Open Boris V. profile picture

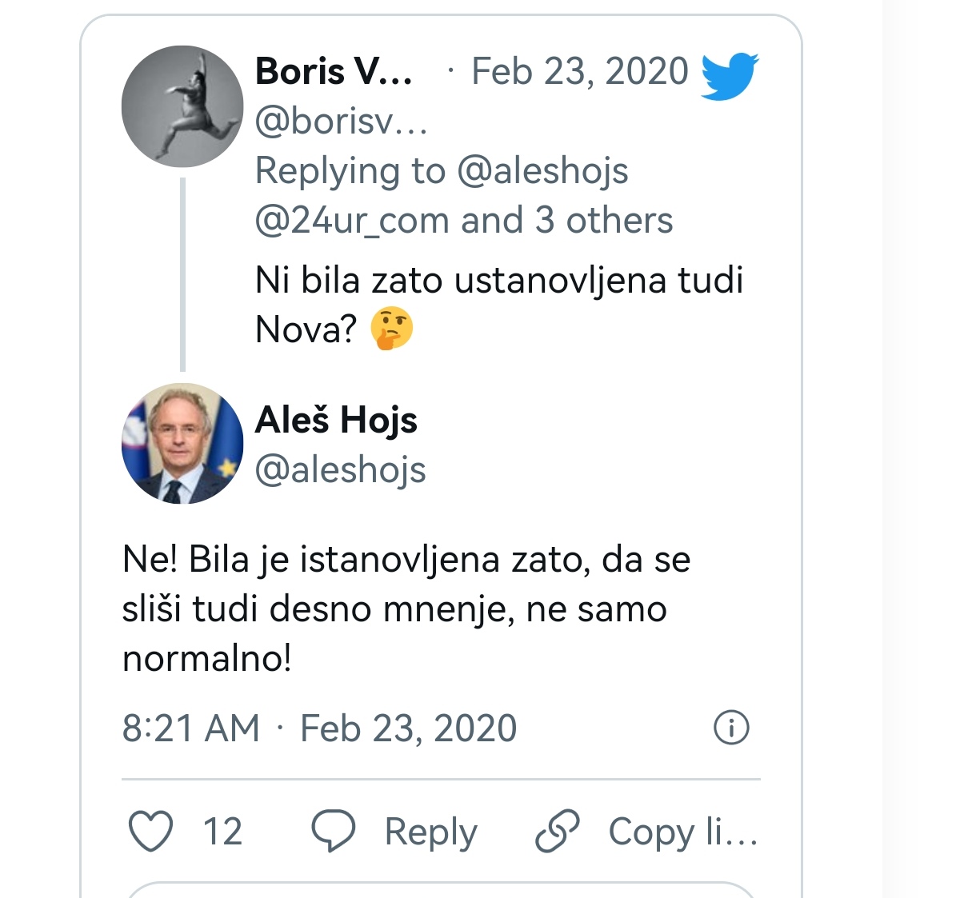pos(182,106)
